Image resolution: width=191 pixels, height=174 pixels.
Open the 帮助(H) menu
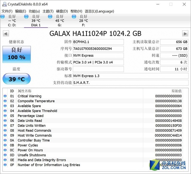[x=76, y=11]
